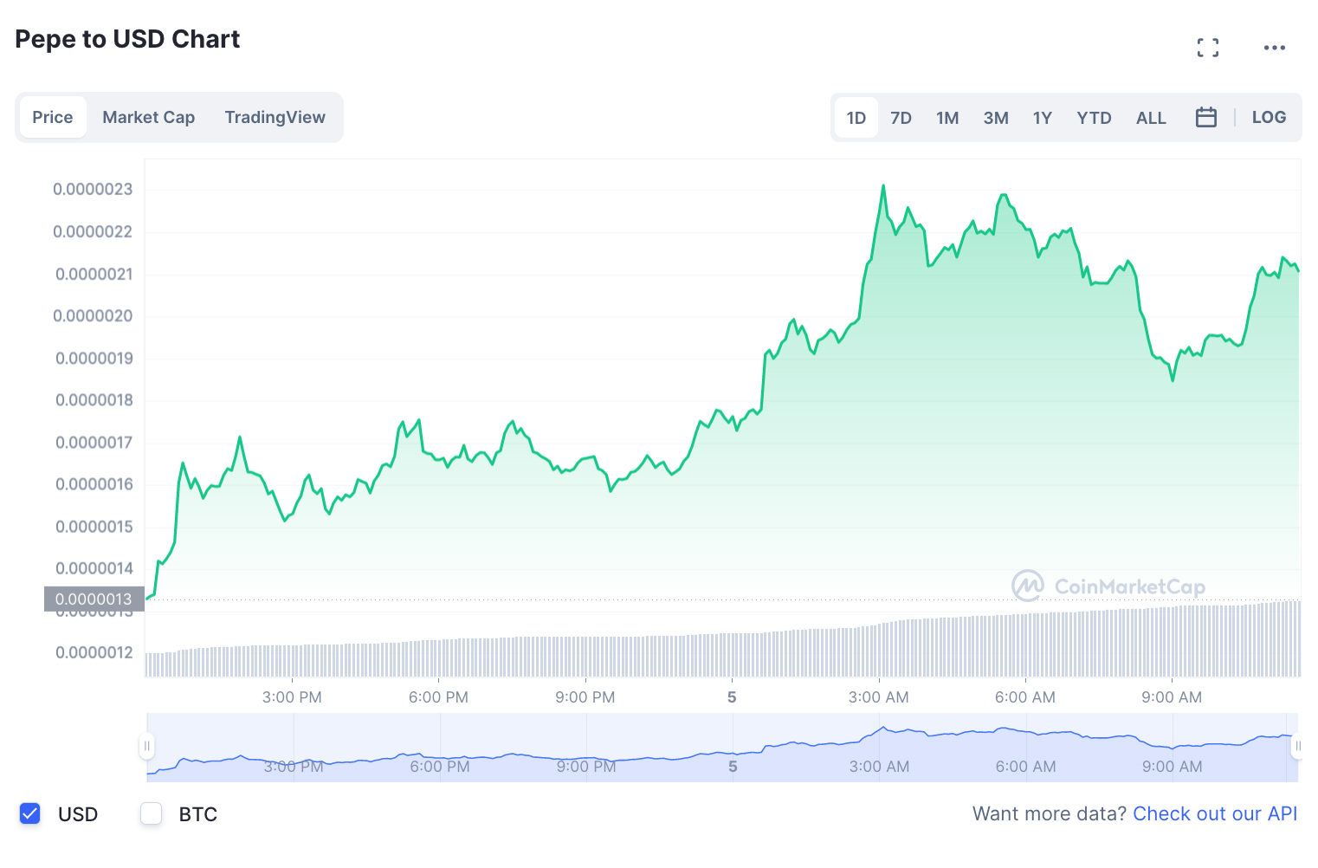Viewport: 1318px width, 868px height.
Task: Switch to the Market Cap tab
Action: pos(149,117)
